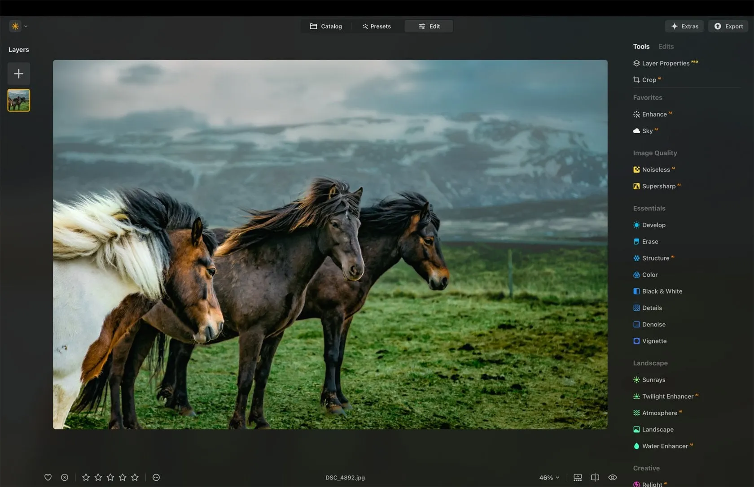Toggle the before/after compare view
The image size is (754, 487).
(x=595, y=478)
